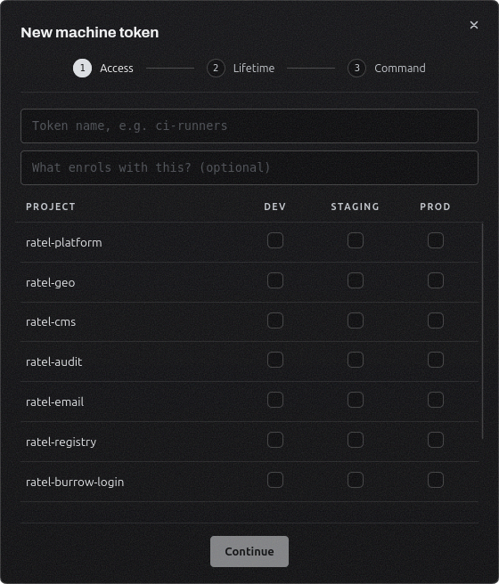Tick ratel-geo STAGING checkbox
Viewport: 499px width, 584px height.
coord(356,280)
